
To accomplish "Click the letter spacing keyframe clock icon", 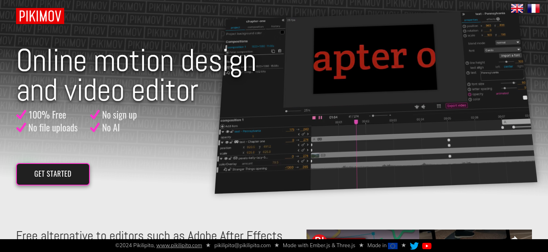I will click(469, 89).
